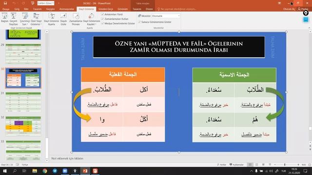Collapse the ribbon with the chevron arrow
Viewport: 312px width, 175px height.
309,28
